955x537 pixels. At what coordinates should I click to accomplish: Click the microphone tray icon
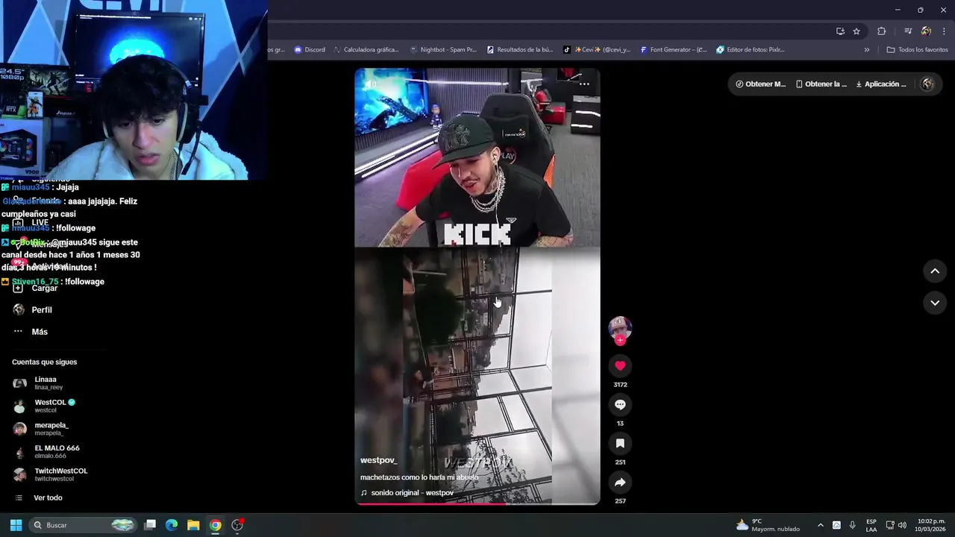[853, 525]
